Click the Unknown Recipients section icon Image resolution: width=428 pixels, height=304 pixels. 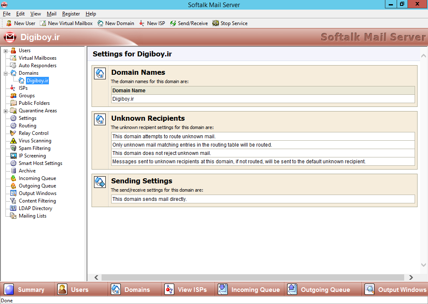[100, 119]
